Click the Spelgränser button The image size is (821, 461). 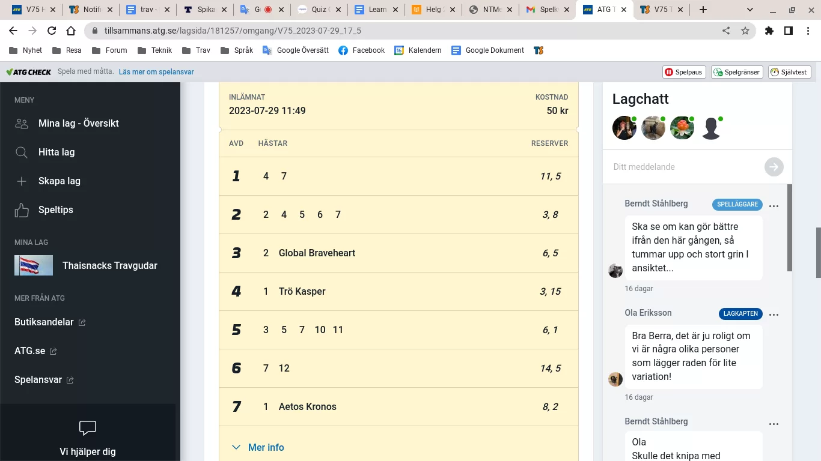tap(737, 72)
